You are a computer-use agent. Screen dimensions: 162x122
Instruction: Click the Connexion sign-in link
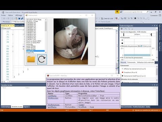(x=154, y=15)
